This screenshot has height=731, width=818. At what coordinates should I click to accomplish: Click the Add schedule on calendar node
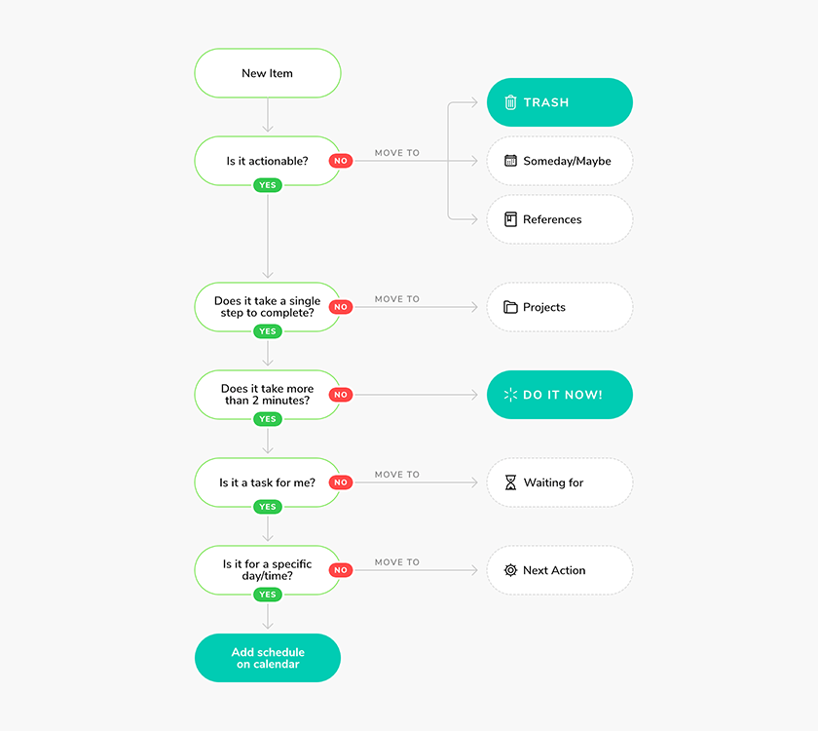[268, 658]
